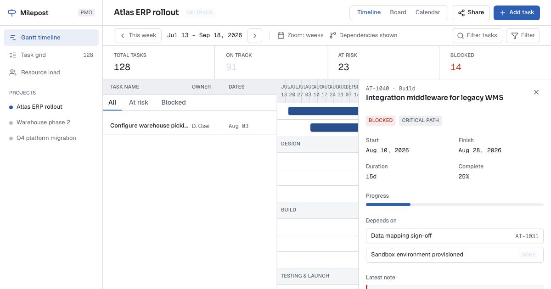This screenshot has height=289, width=551.
Task: Click the Blocked stat card showing 14
Action: pos(495,62)
